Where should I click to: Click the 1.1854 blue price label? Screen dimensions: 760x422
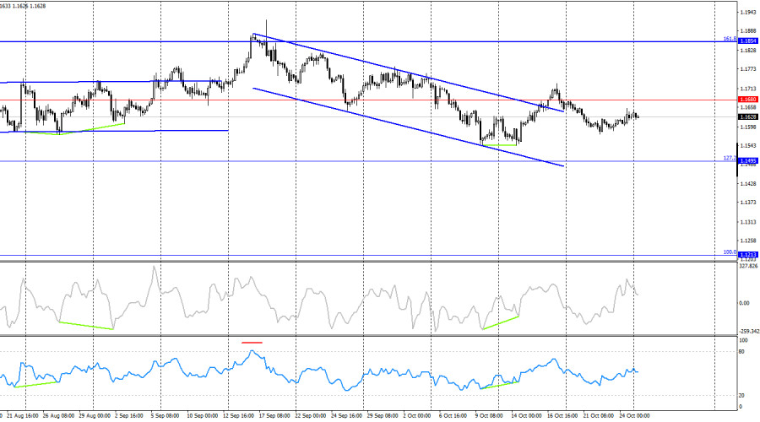[x=747, y=41]
